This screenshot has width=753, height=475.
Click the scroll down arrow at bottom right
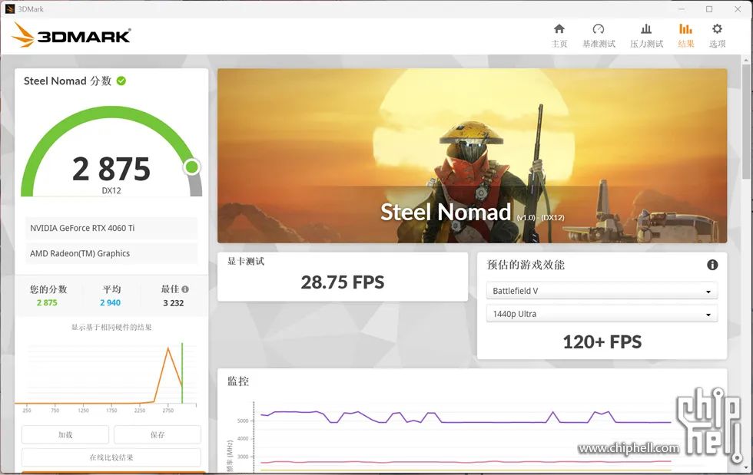tap(746, 467)
